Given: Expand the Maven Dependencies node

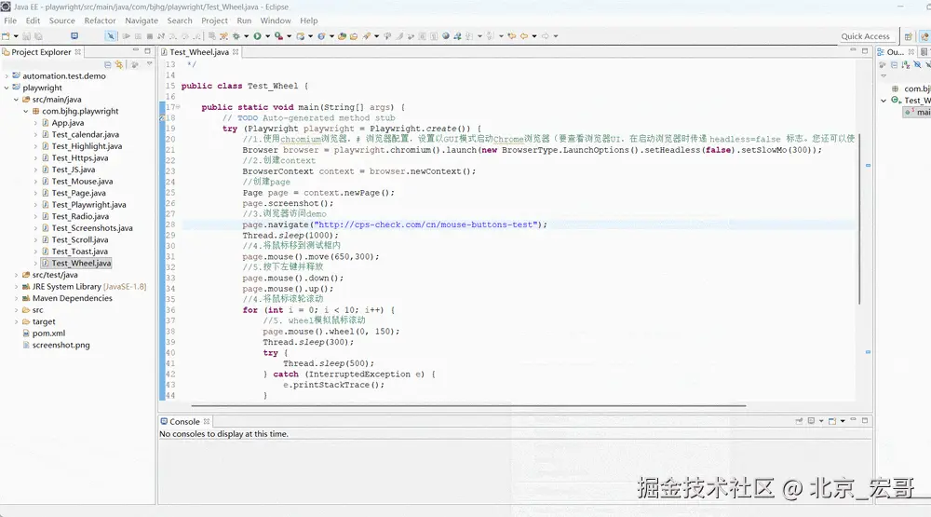Looking at the screenshot, I should pyautogui.click(x=16, y=298).
